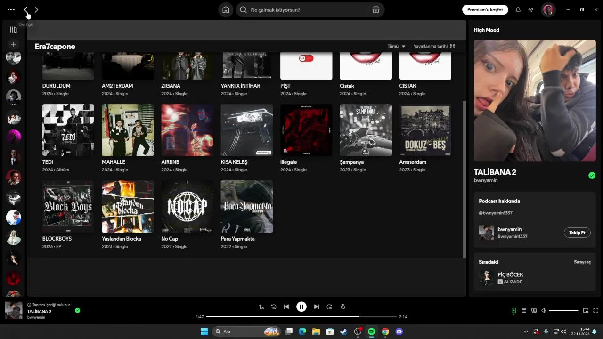The image size is (603, 339).
Task: Open the sleep timer icon
Action: tap(343, 307)
